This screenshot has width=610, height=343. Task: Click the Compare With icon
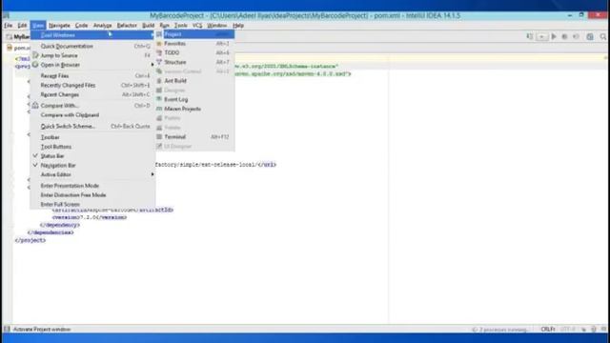coord(35,106)
